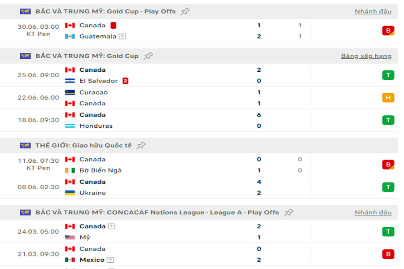Pin the Giao hữu Quốc tế section
The height and width of the screenshot is (269, 404).
[x=141, y=145]
